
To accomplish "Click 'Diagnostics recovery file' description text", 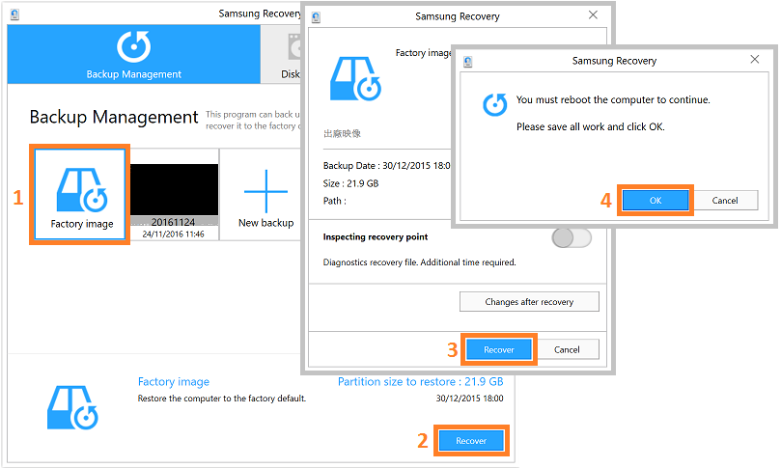I will (419, 262).
